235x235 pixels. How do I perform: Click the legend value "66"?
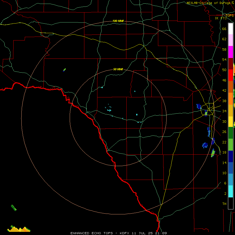[x=224, y=29]
